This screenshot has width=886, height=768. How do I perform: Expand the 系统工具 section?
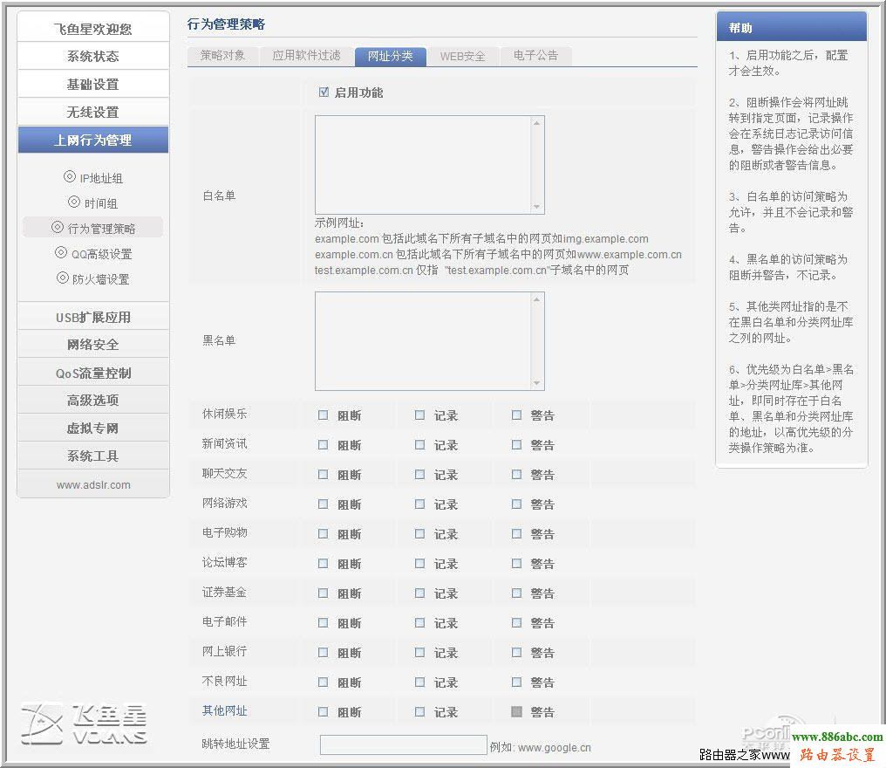(x=92, y=456)
